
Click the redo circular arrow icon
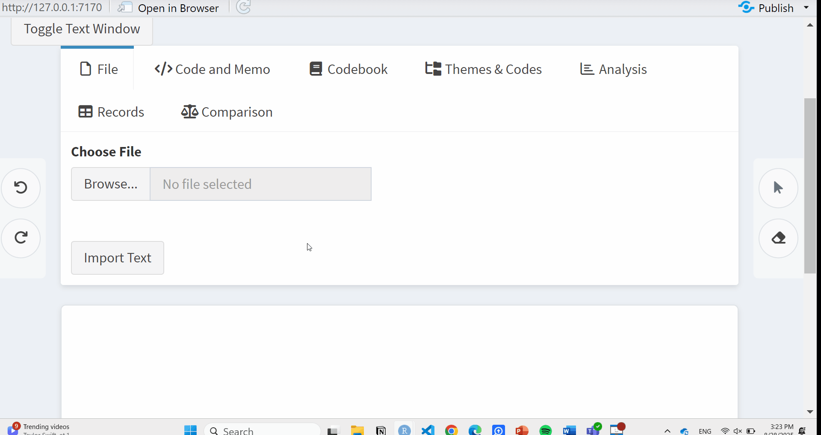tap(21, 238)
